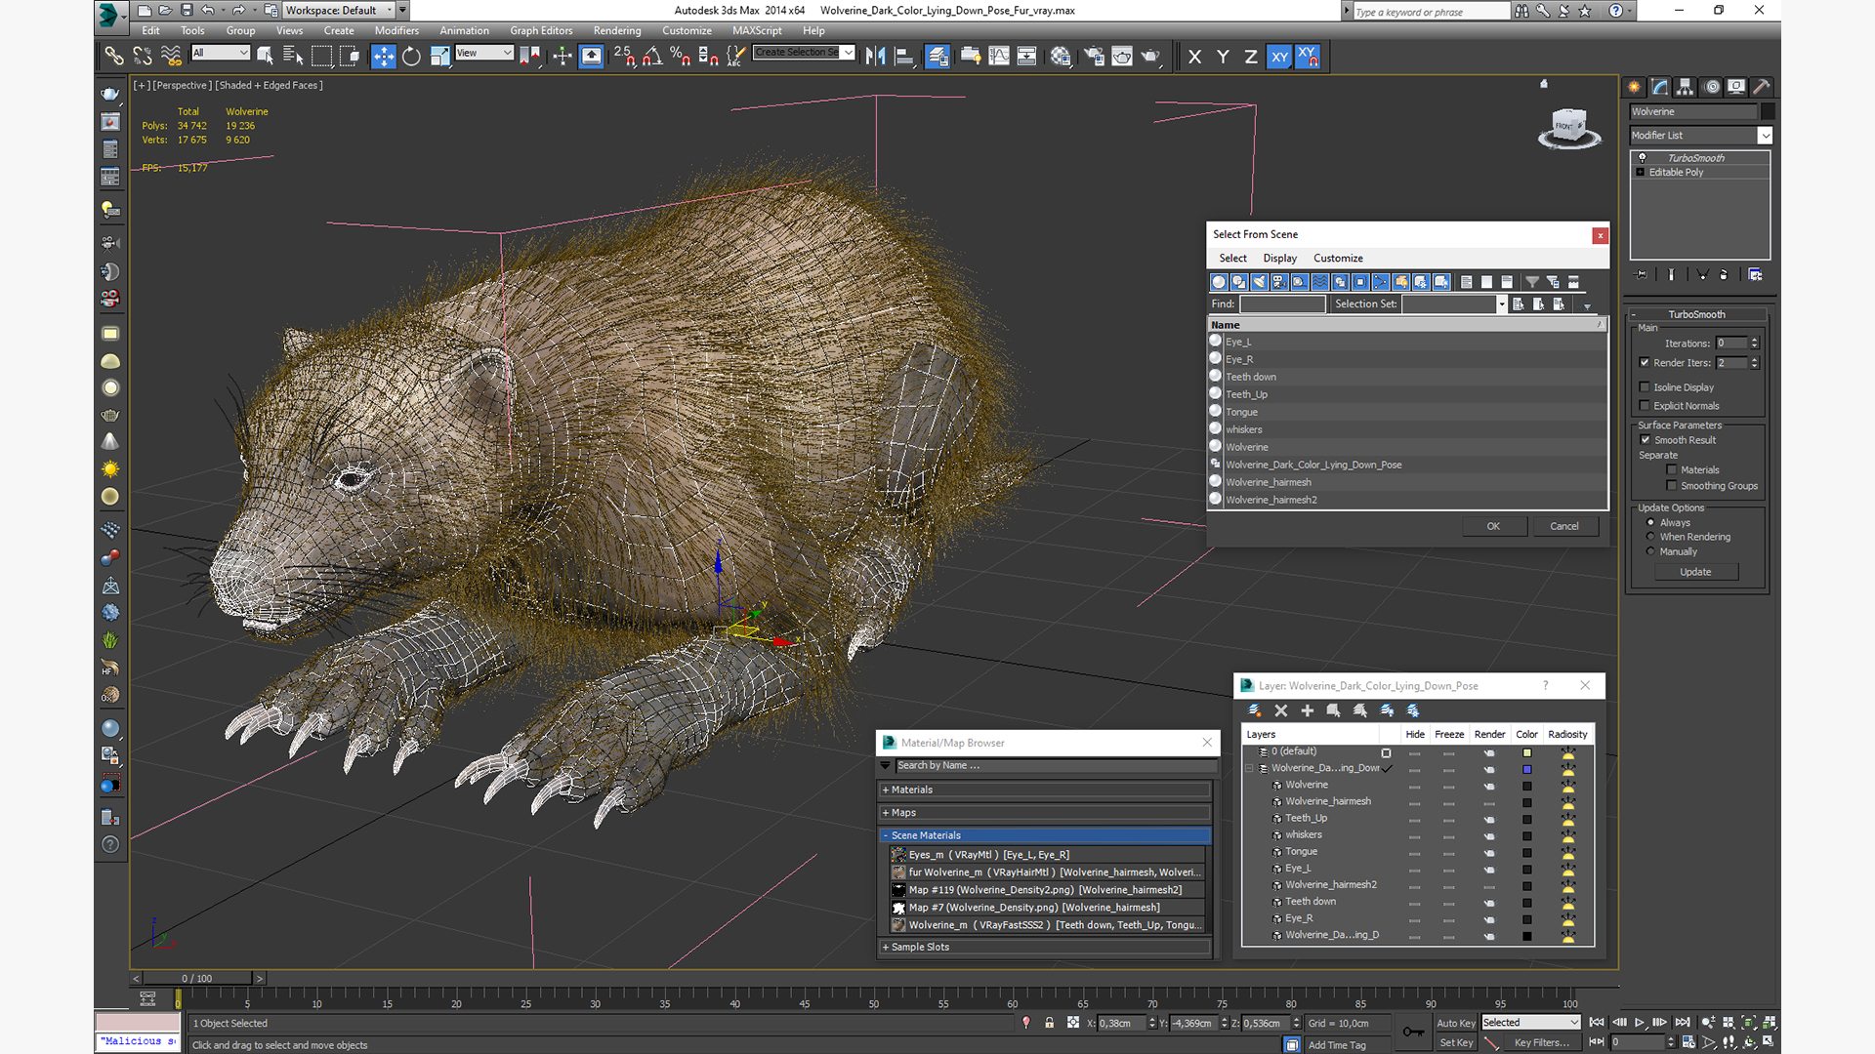1875x1054 pixels.
Task: Constrain to Z axis button
Action: coord(1250,57)
